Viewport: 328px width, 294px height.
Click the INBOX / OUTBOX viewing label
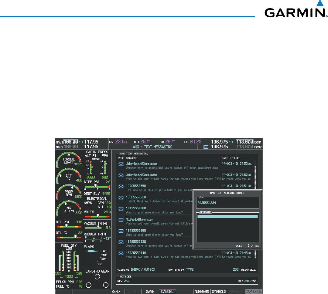(x=143, y=269)
